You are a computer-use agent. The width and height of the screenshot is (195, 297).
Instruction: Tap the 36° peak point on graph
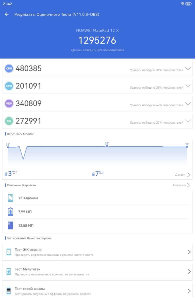pos(107,146)
